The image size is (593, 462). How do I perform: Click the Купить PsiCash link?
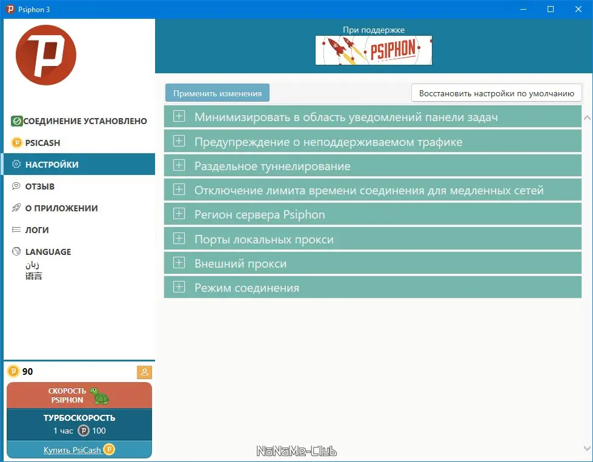coord(72,450)
